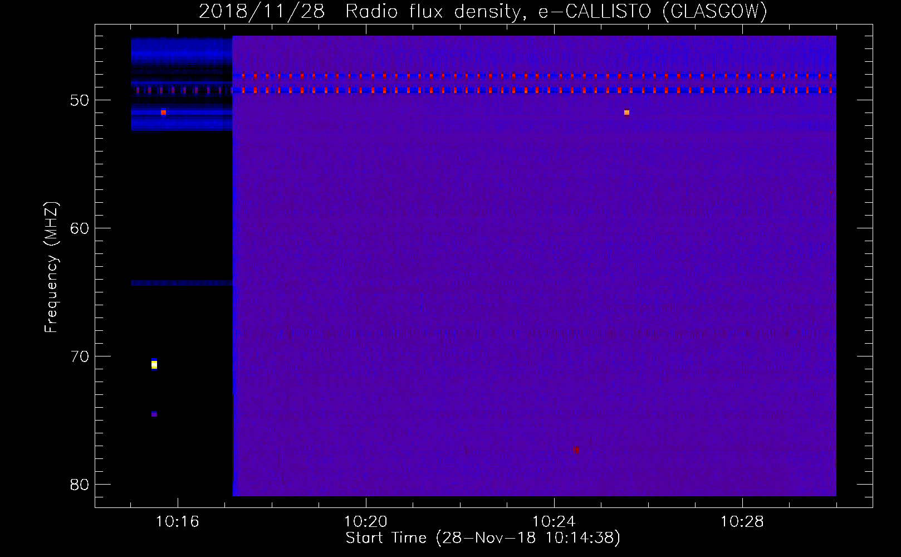901x557 pixels.
Task: Click the 10:20 time tick label
Action: (365, 522)
